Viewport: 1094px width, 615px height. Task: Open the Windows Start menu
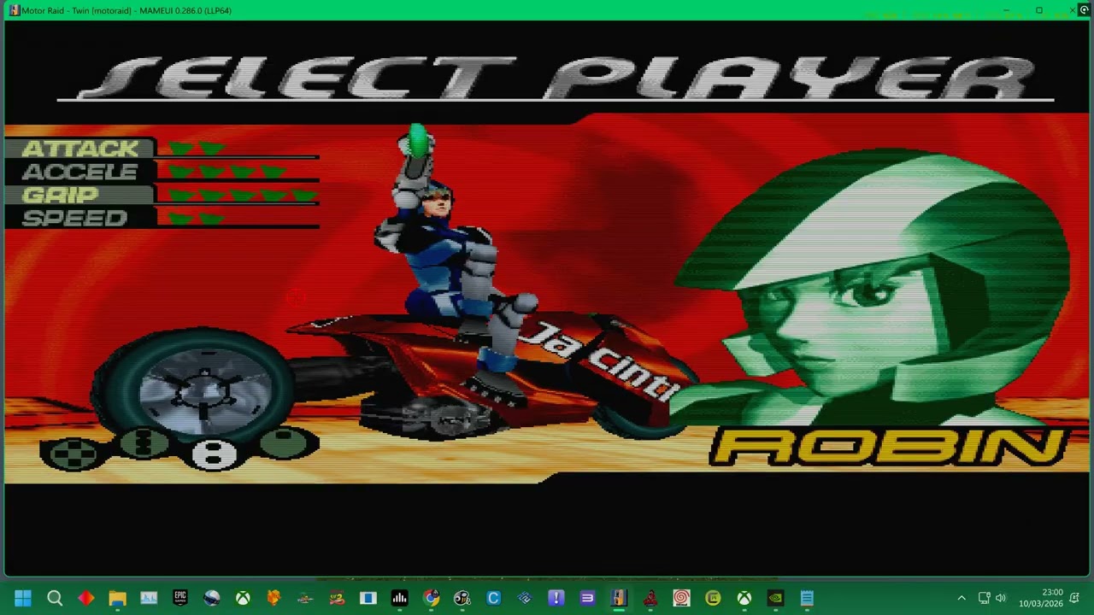click(23, 599)
